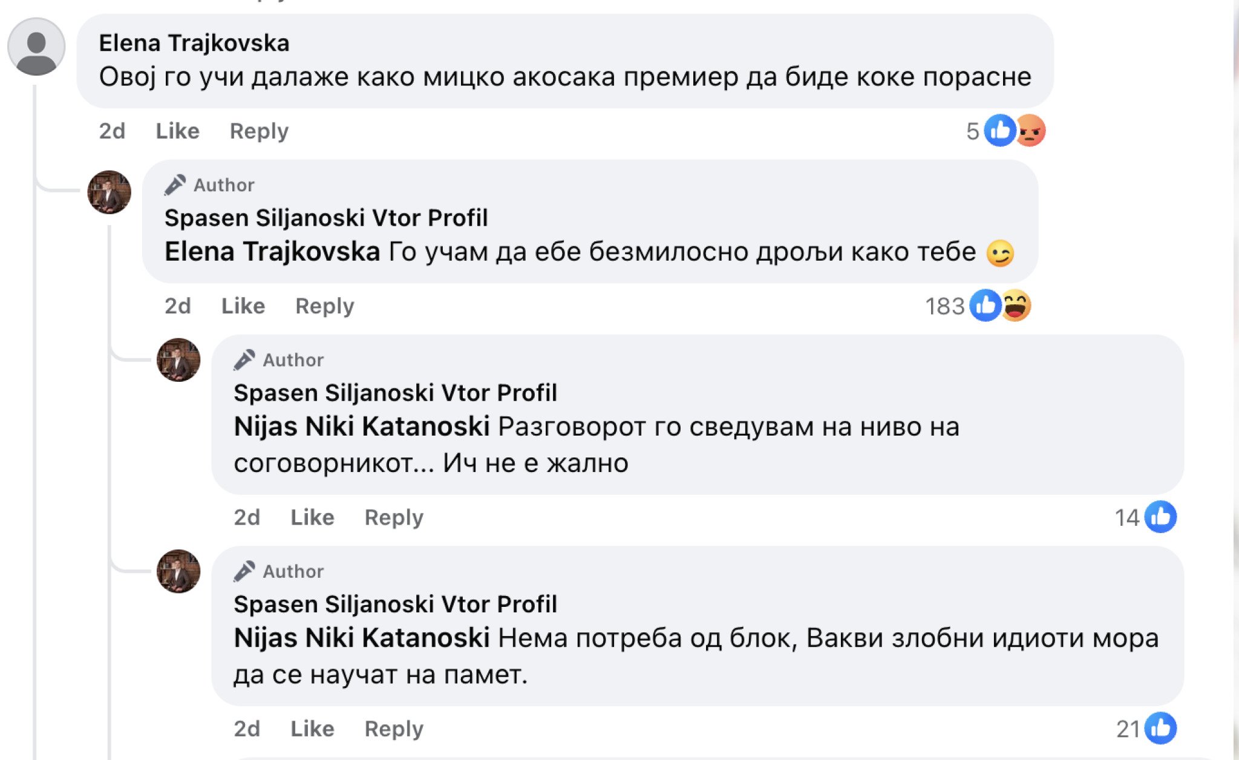Screen dimensions: 1239x760
Task: Like the reply with 183 reactions
Action: 243,306
